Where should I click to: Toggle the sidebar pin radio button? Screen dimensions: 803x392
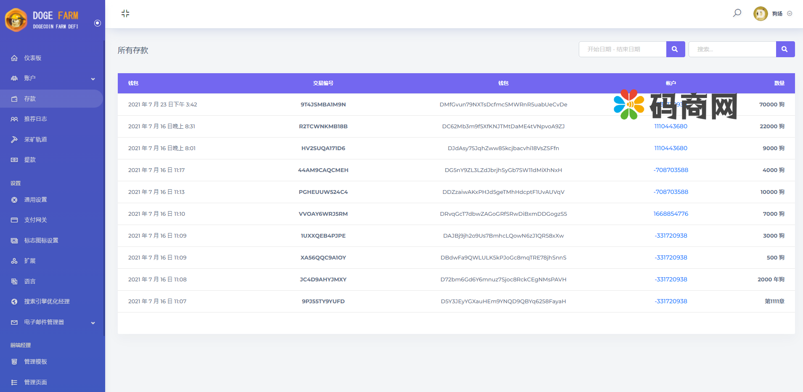[98, 23]
